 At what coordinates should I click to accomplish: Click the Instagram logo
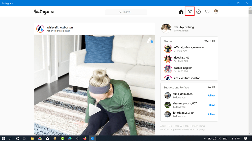click(44, 12)
